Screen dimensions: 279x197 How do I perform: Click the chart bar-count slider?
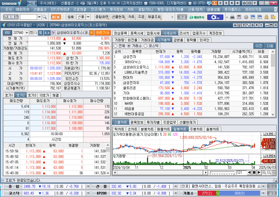[222, 173]
